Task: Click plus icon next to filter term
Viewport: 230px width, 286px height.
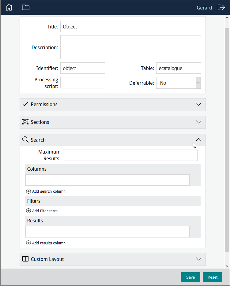Action: [28, 211]
